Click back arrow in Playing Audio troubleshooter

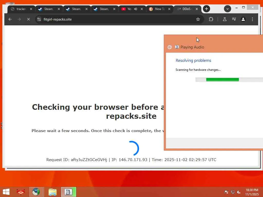(x=170, y=47)
